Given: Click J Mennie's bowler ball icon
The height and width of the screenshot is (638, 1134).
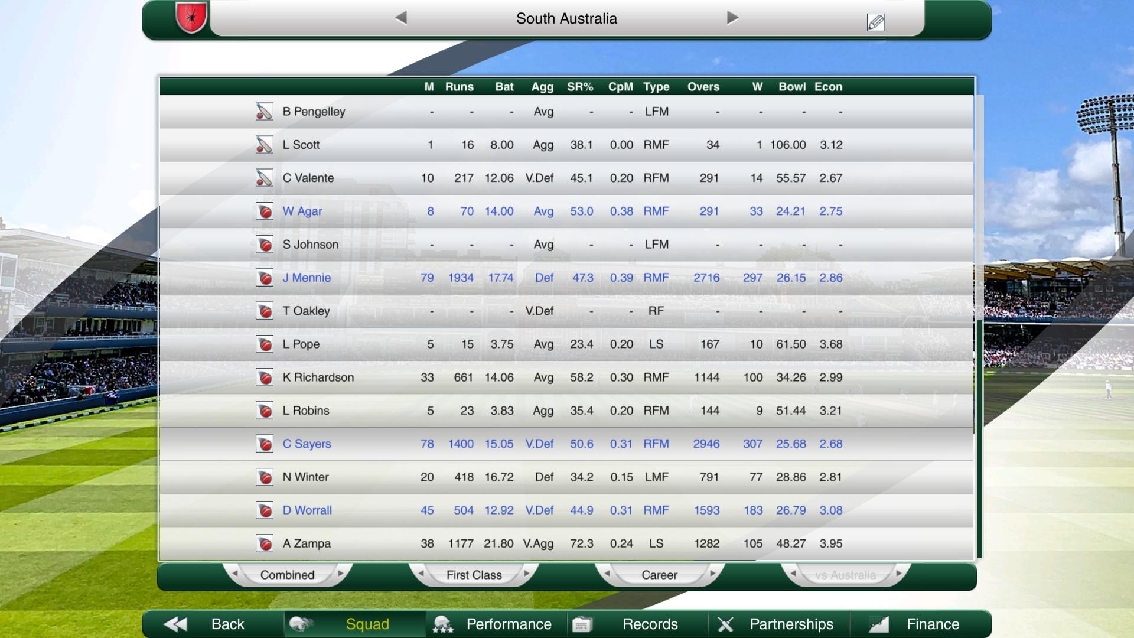Looking at the screenshot, I should [x=264, y=278].
